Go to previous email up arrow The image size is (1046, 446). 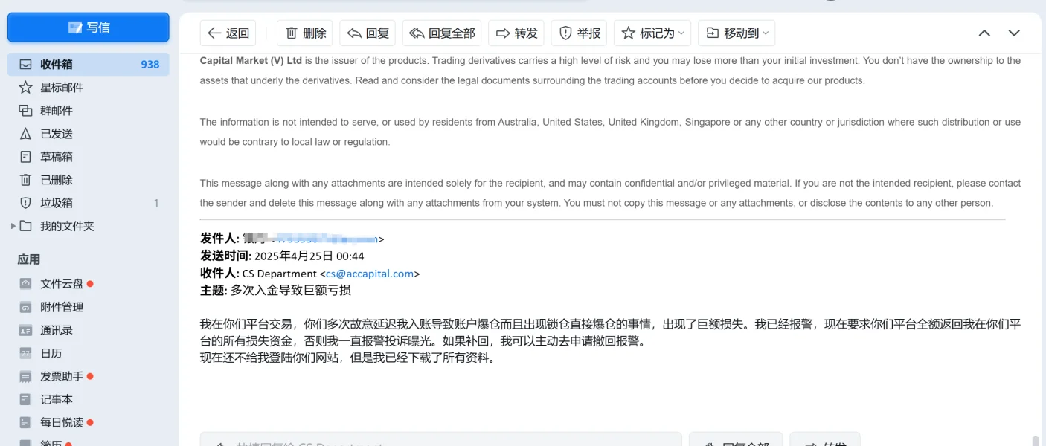point(984,33)
